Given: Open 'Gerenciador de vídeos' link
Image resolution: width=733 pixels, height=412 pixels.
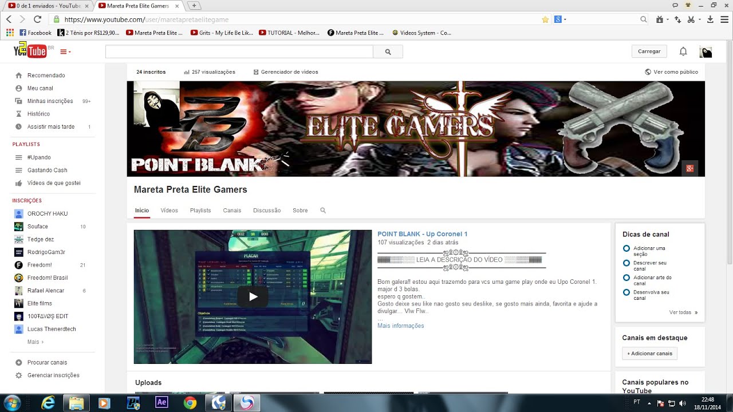Looking at the screenshot, I should click(285, 72).
